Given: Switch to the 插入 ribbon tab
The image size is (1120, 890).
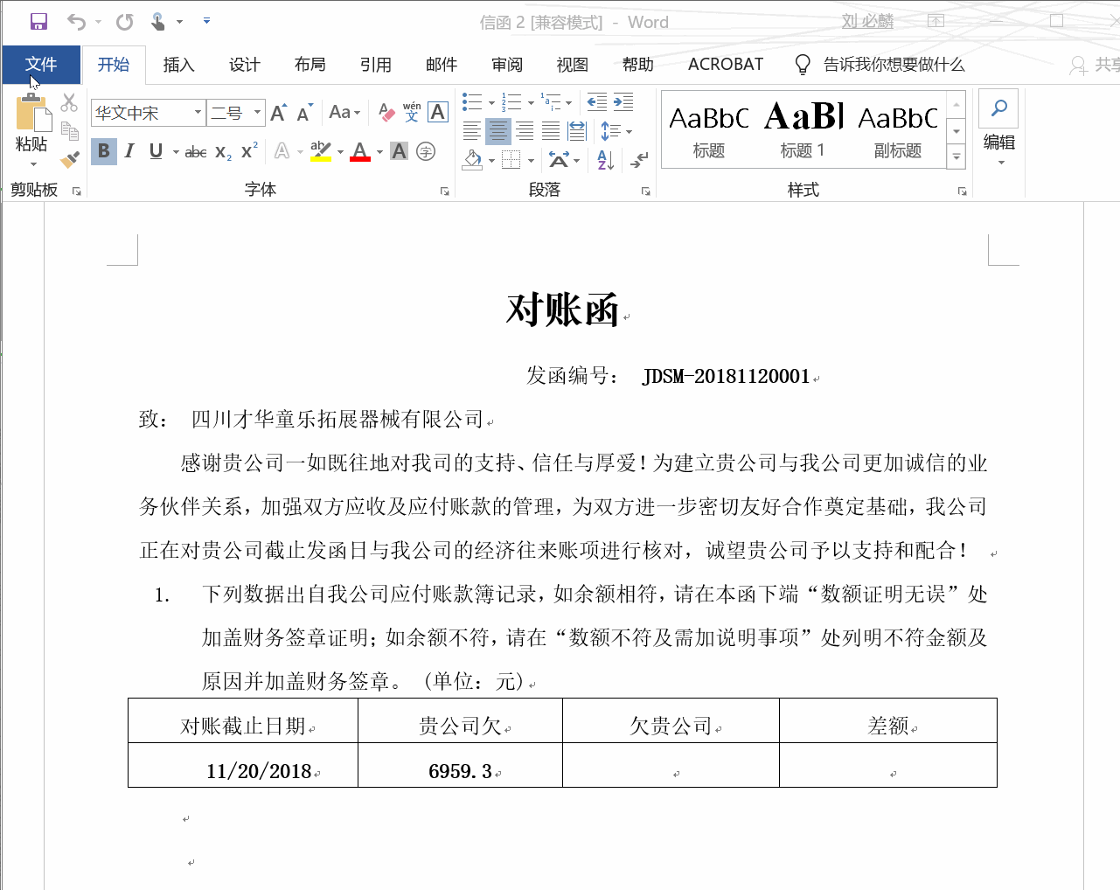Looking at the screenshot, I should 177,64.
